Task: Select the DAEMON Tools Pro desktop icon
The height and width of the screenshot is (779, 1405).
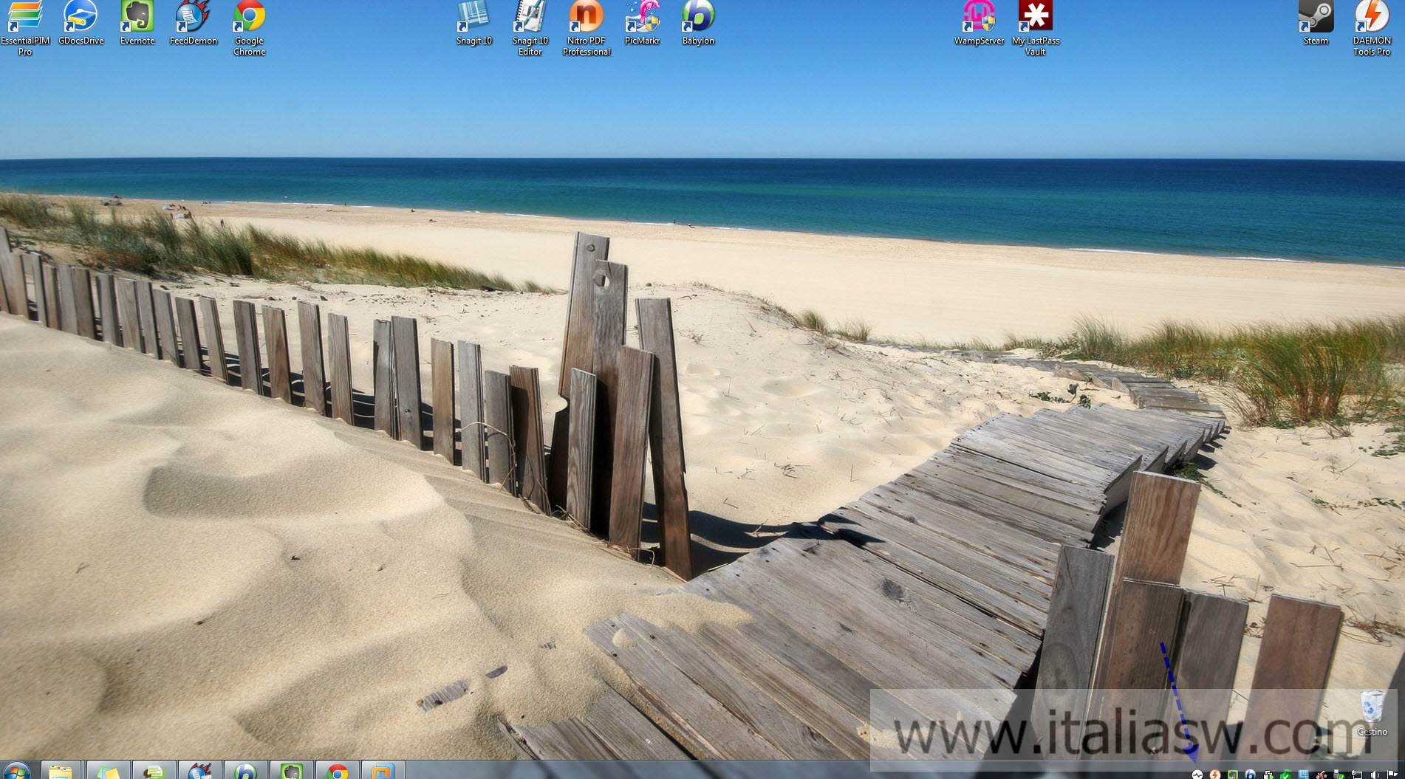Action: pyautogui.click(x=1372, y=28)
